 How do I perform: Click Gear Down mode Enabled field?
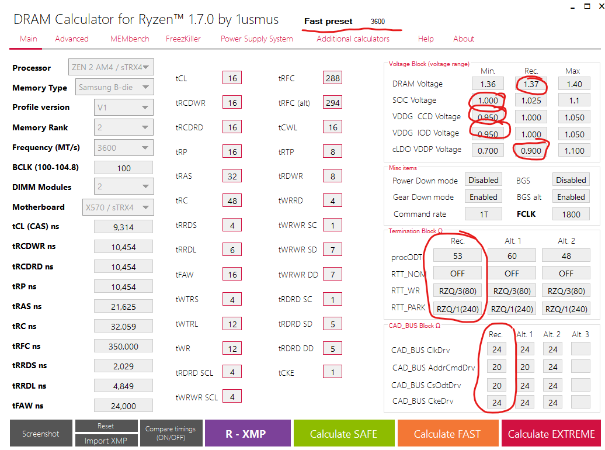pyautogui.click(x=484, y=197)
